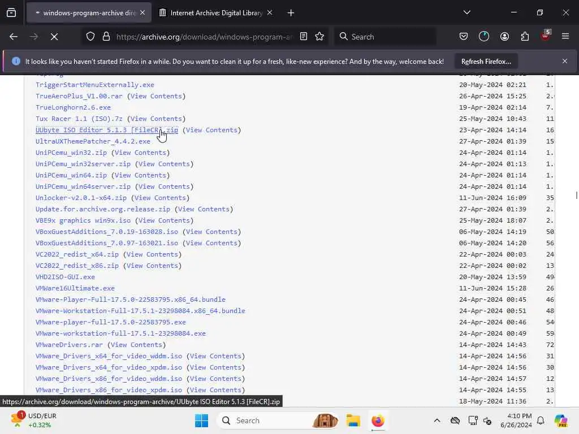Open Firefox account icon
This screenshot has height=434, width=579.
pos(504,37)
